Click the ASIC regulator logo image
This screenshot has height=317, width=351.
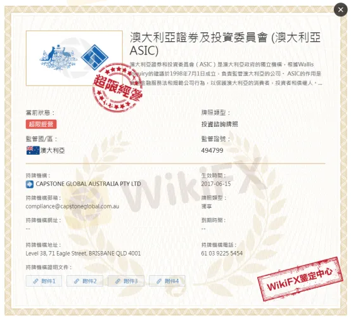point(74,58)
